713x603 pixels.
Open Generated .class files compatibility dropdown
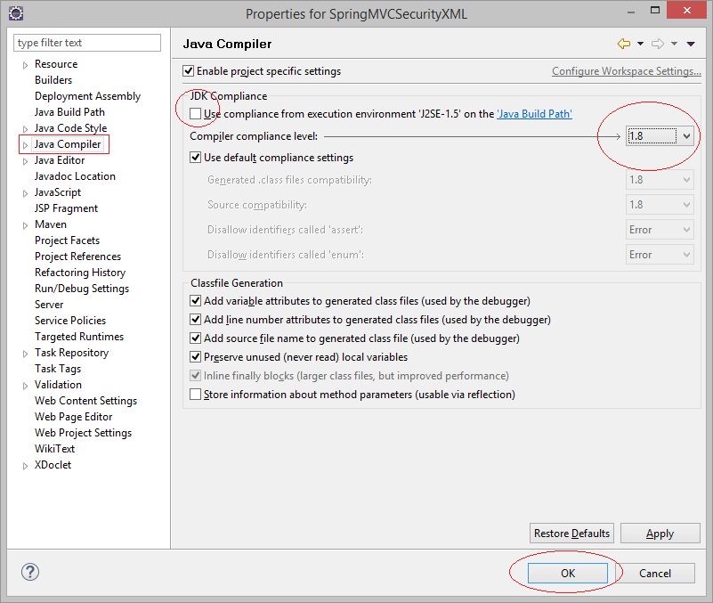pyautogui.click(x=660, y=180)
